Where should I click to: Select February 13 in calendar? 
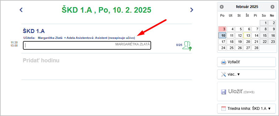247,35
